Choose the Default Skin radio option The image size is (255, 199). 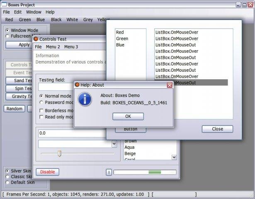point(7,182)
